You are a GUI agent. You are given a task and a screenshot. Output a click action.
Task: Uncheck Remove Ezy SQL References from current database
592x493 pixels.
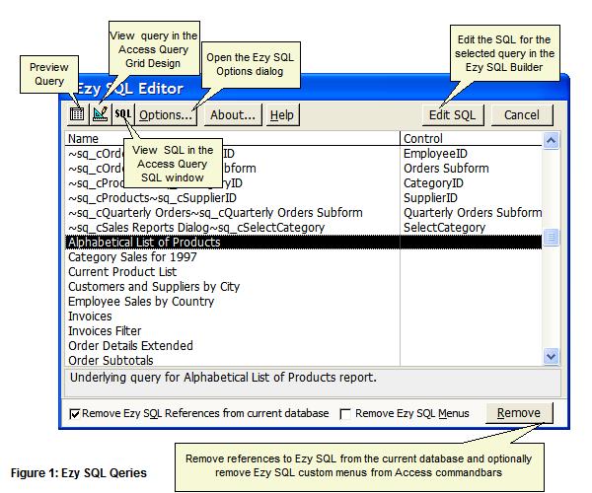pos(76,414)
